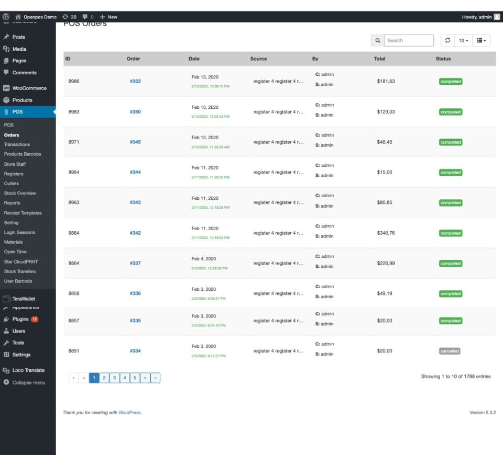Open the Howdy, admin account menu
503x455 pixels.
pyautogui.click(x=480, y=17)
